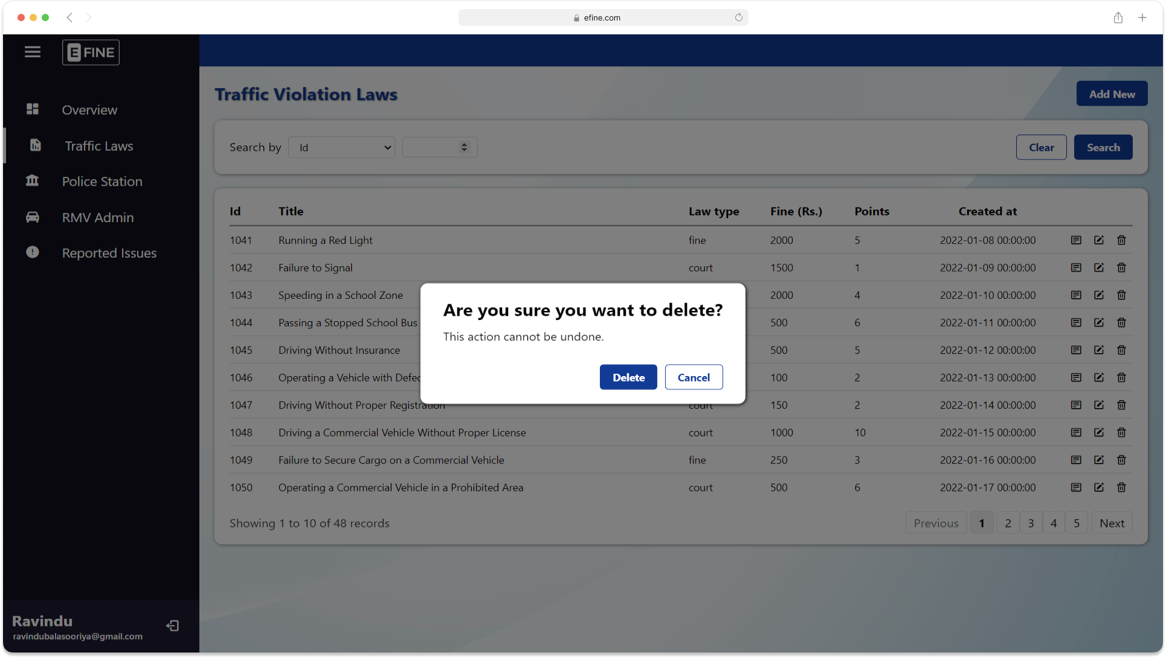Viewport: 1166px width, 658px height.
Task: Open details icon for law 1048
Action: tap(1076, 432)
